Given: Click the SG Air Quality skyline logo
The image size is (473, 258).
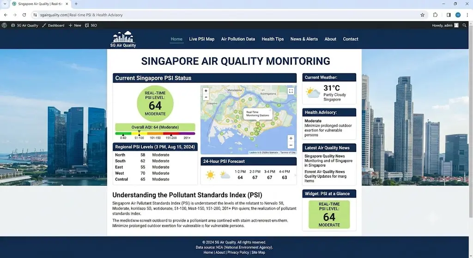Looking at the screenshot, I should click(x=123, y=39).
